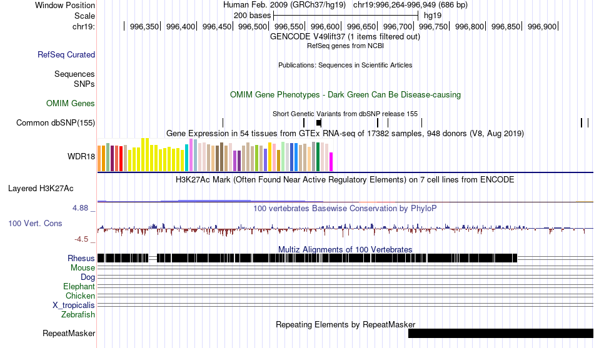
Task: Click the 996,900 ruler coordinate
Action: pyautogui.click(x=542, y=26)
